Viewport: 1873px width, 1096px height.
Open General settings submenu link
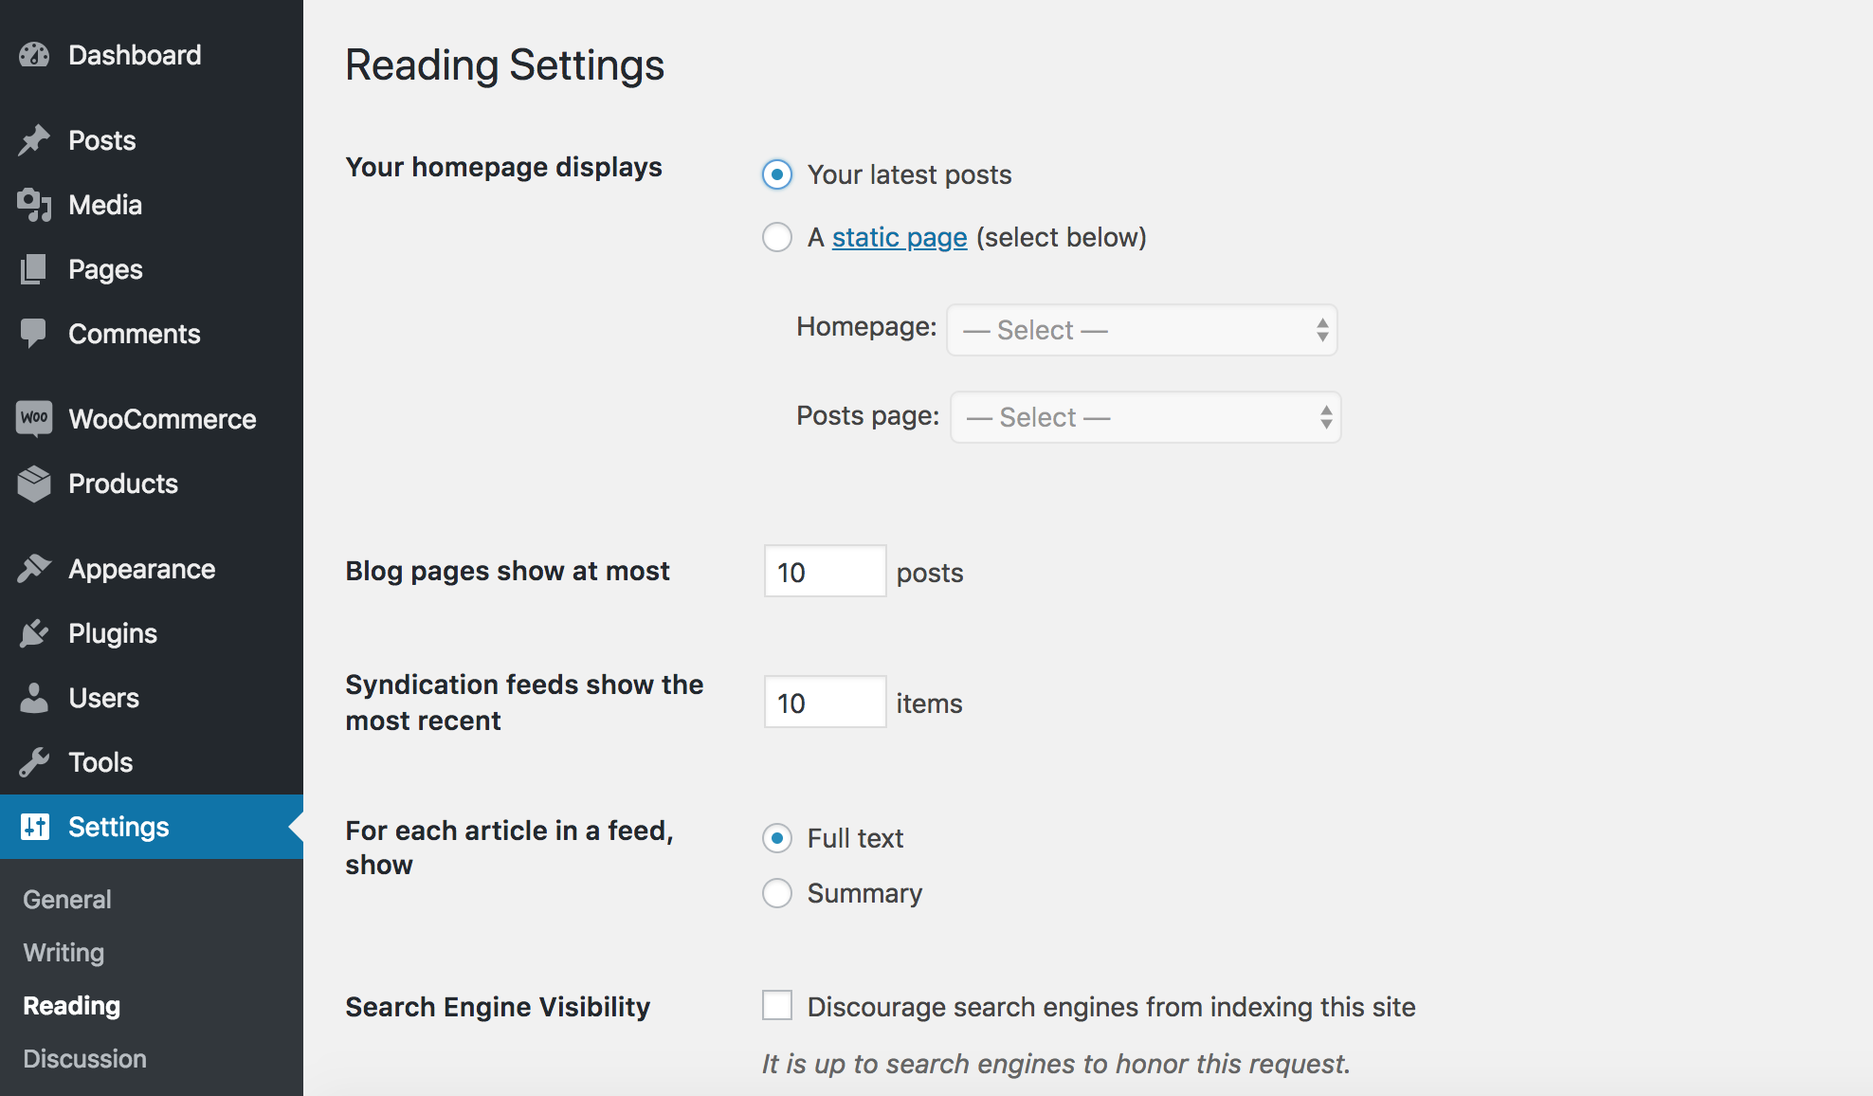pyautogui.click(x=67, y=899)
